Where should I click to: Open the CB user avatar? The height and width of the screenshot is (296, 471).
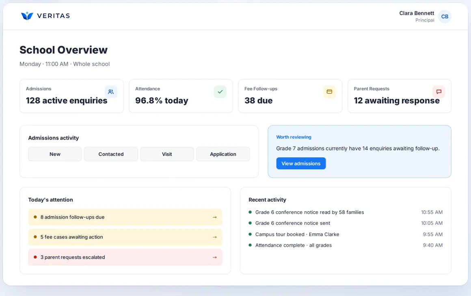pyautogui.click(x=445, y=17)
